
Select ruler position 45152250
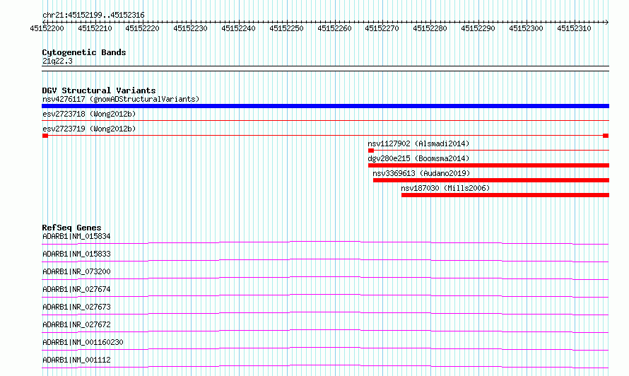pos(286,28)
